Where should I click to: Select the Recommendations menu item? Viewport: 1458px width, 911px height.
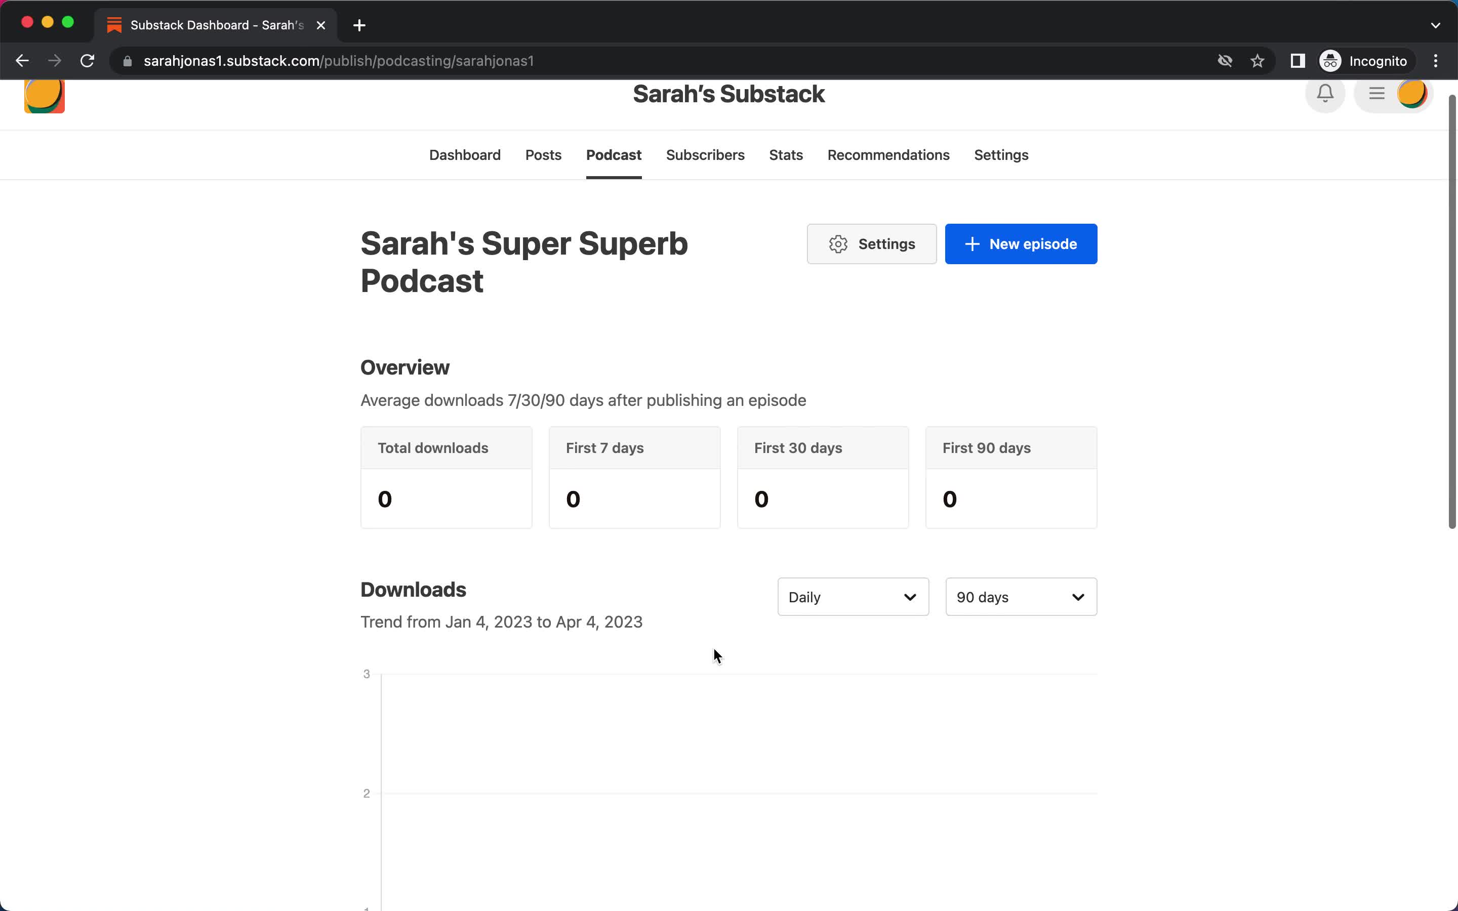(x=888, y=154)
